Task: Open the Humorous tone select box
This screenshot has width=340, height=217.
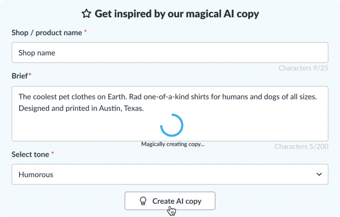Action: pyautogui.click(x=170, y=174)
